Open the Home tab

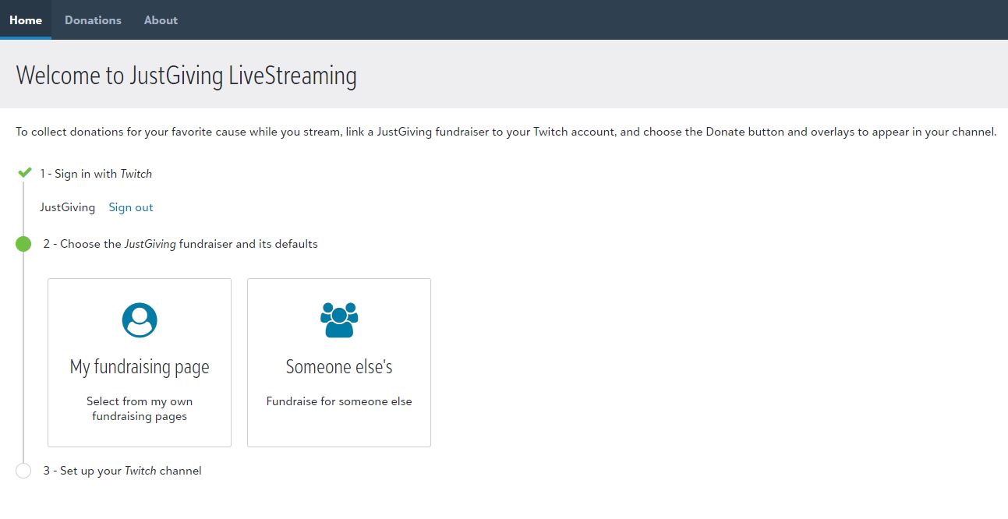pyautogui.click(x=26, y=20)
